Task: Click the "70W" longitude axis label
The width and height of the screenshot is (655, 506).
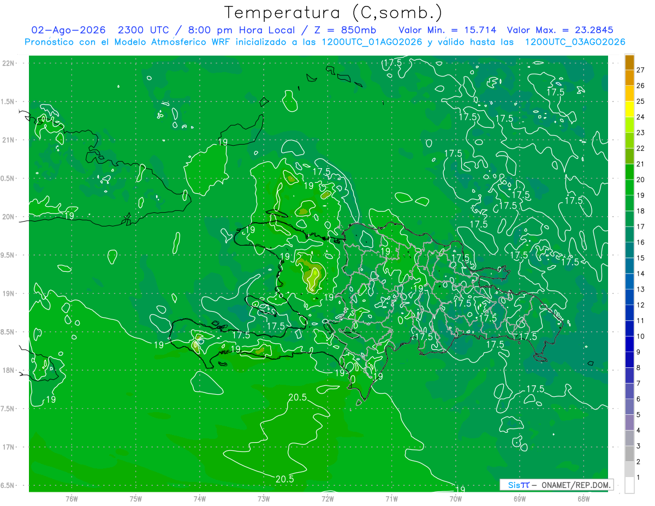Action: (x=456, y=498)
